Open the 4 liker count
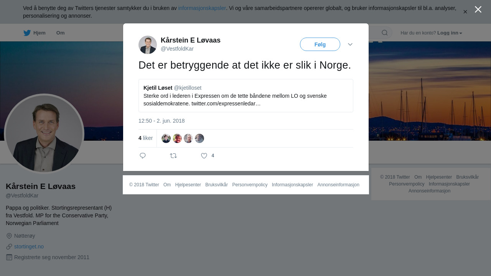The image size is (491, 276). tap(146, 138)
